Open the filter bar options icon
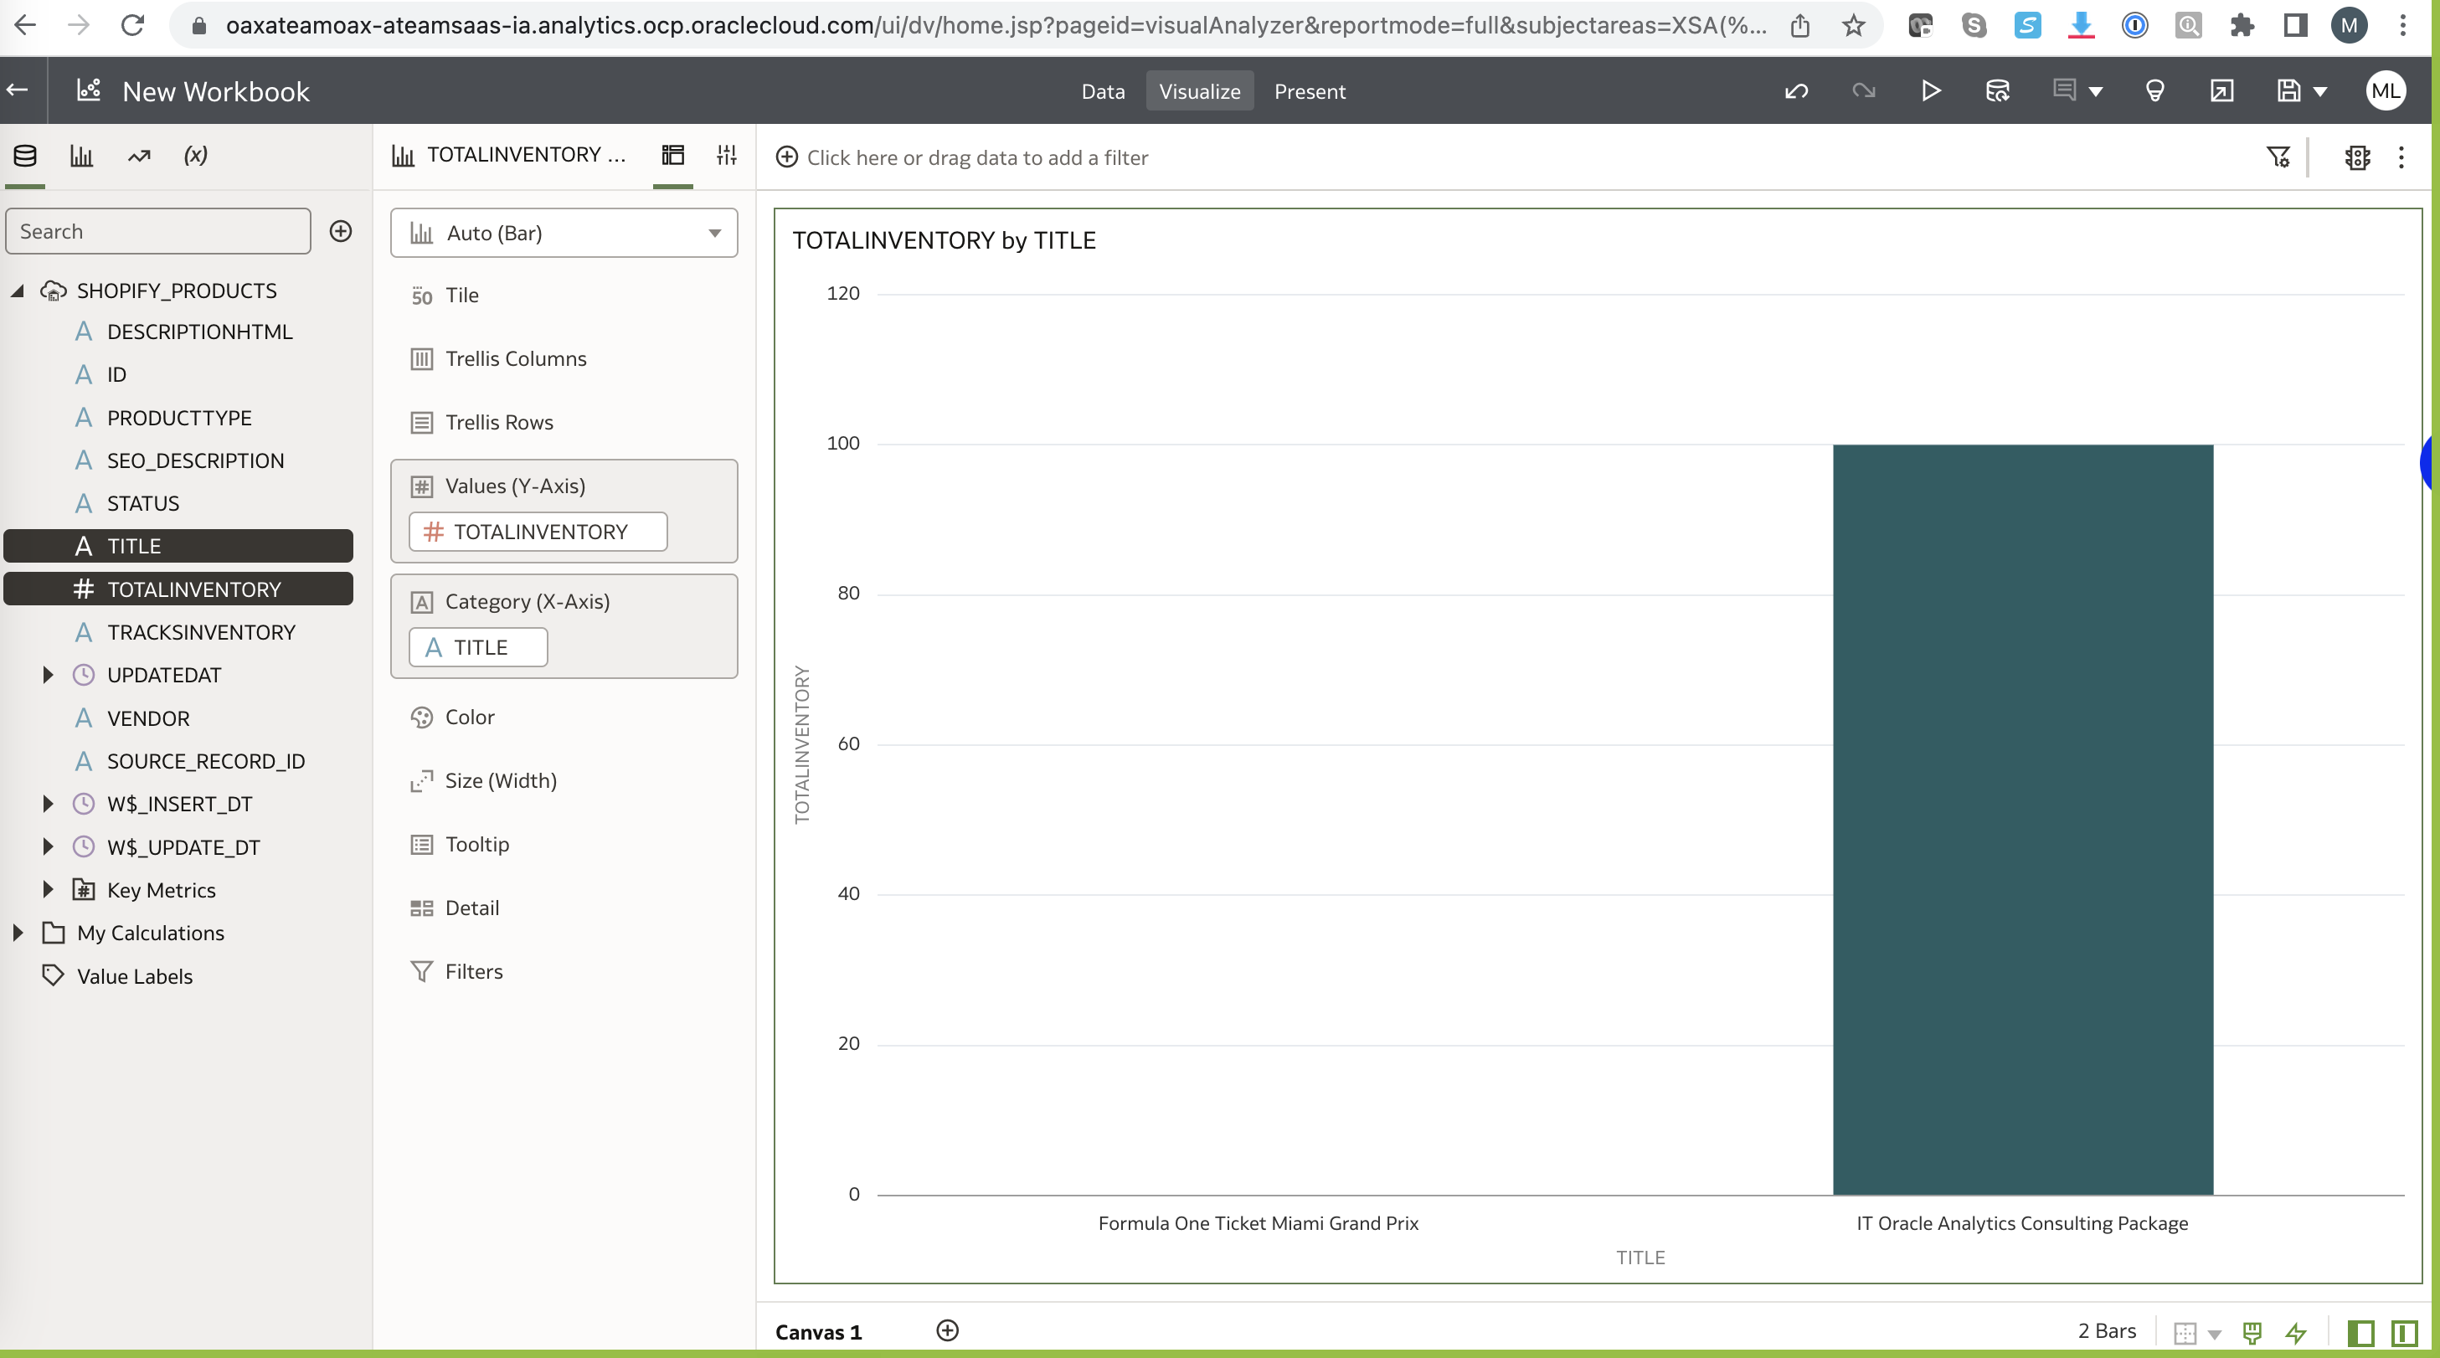 pos(2278,157)
